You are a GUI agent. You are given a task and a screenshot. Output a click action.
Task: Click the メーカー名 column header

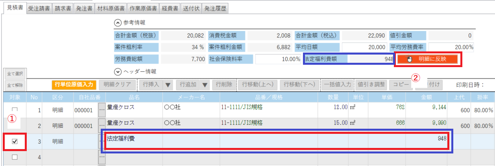coord(191,97)
